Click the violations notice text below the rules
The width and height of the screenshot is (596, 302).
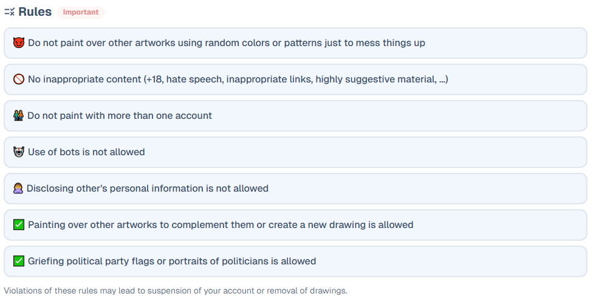(176, 290)
